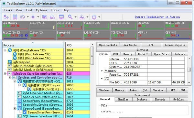
Task: Click the System panel scrollbar down arrow
Action: click(189, 83)
